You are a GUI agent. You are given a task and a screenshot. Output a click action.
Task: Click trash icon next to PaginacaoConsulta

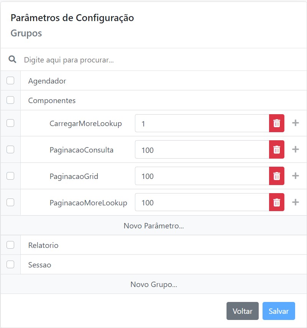(x=277, y=149)
